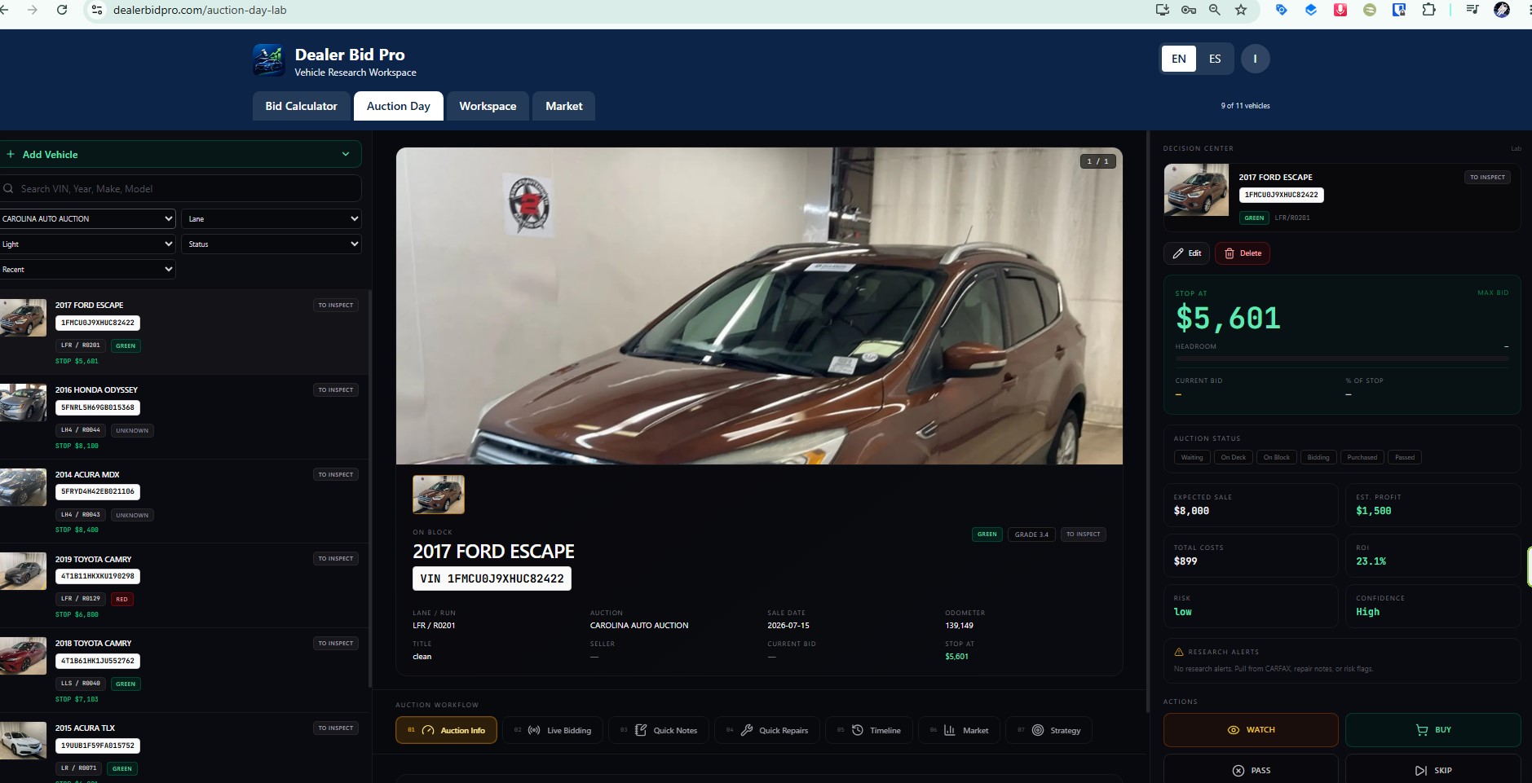Click the Skip action button
This screenshot has height=783, width=1532.
point(1433,770)
